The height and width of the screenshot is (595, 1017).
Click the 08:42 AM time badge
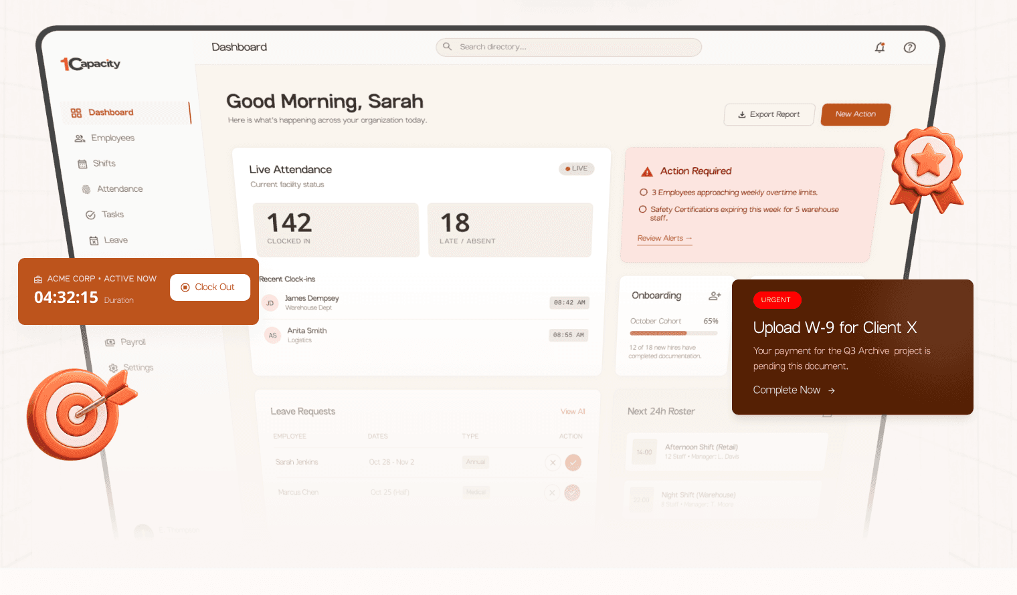(569, 303)
